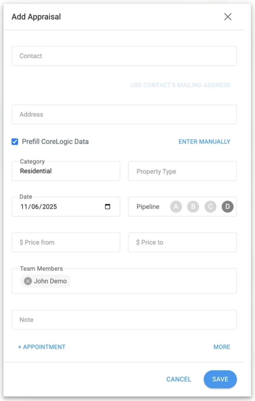Focus the Contact input field
255x401 pixels.
[124, 56]
